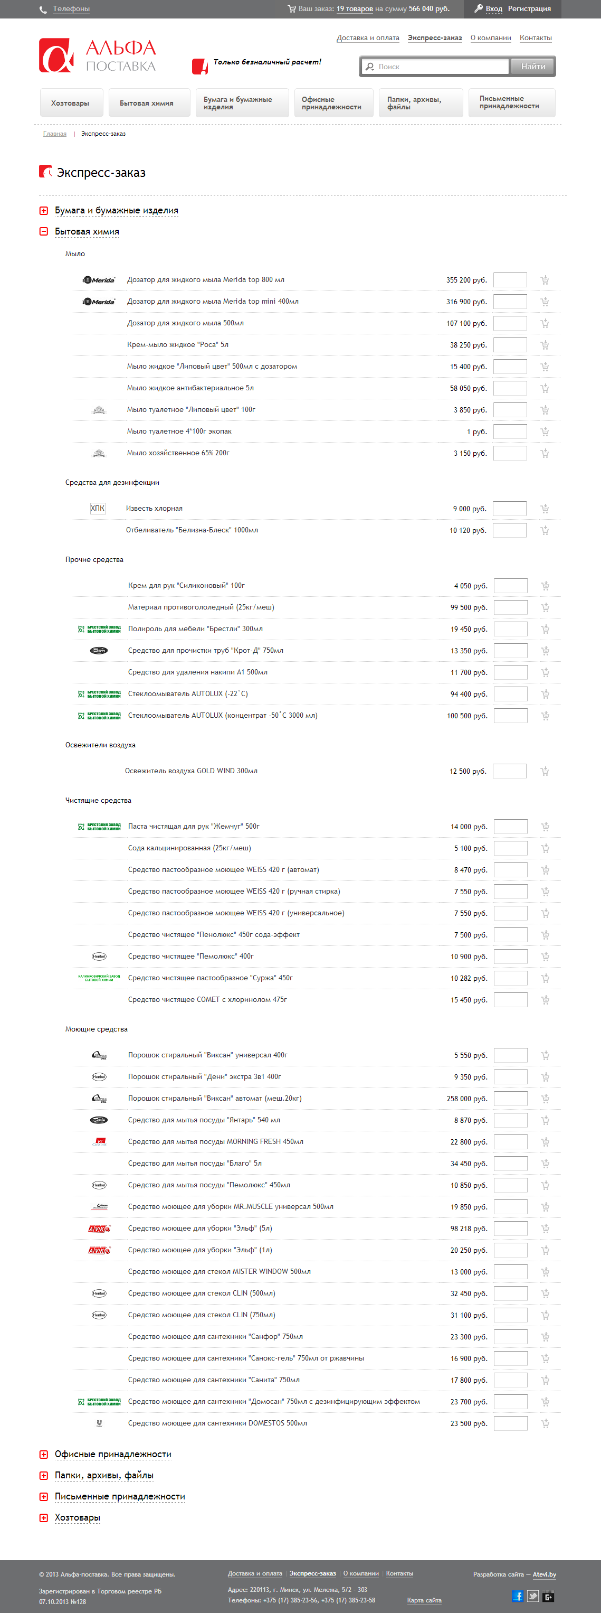This screenshot has width=601, height=1613.
Task: Add "Санфор" 750мл to cart
Action: coord(546,1337)
